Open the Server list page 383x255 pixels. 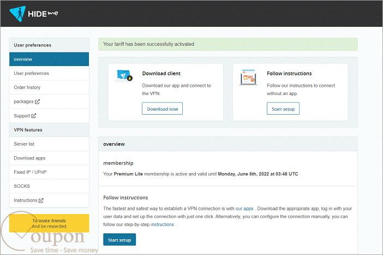[49, 144]
